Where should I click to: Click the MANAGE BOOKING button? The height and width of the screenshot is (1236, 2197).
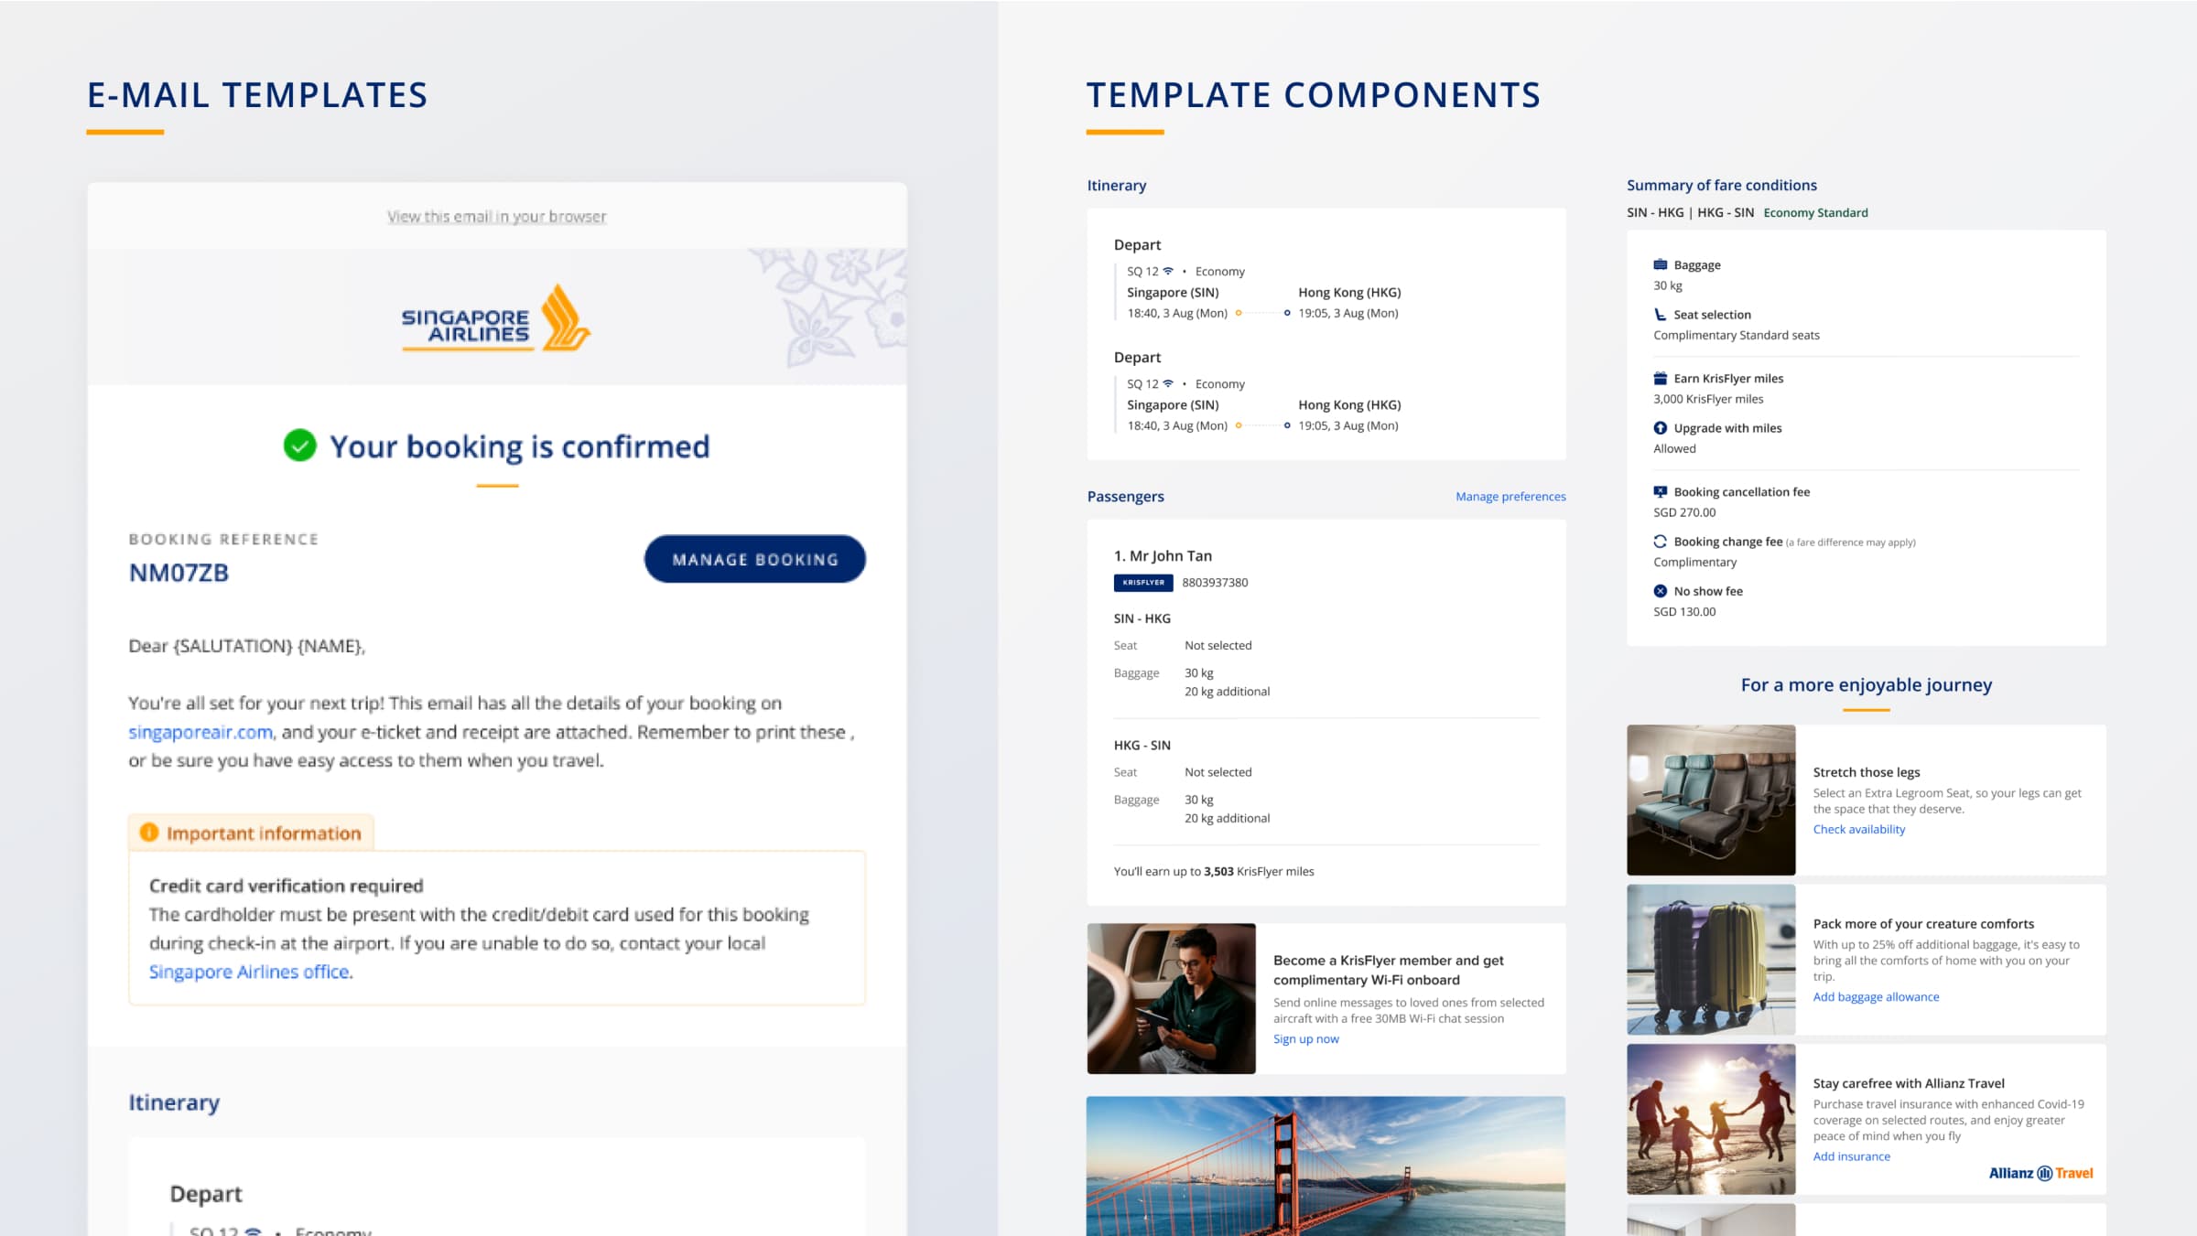(753, 559)
